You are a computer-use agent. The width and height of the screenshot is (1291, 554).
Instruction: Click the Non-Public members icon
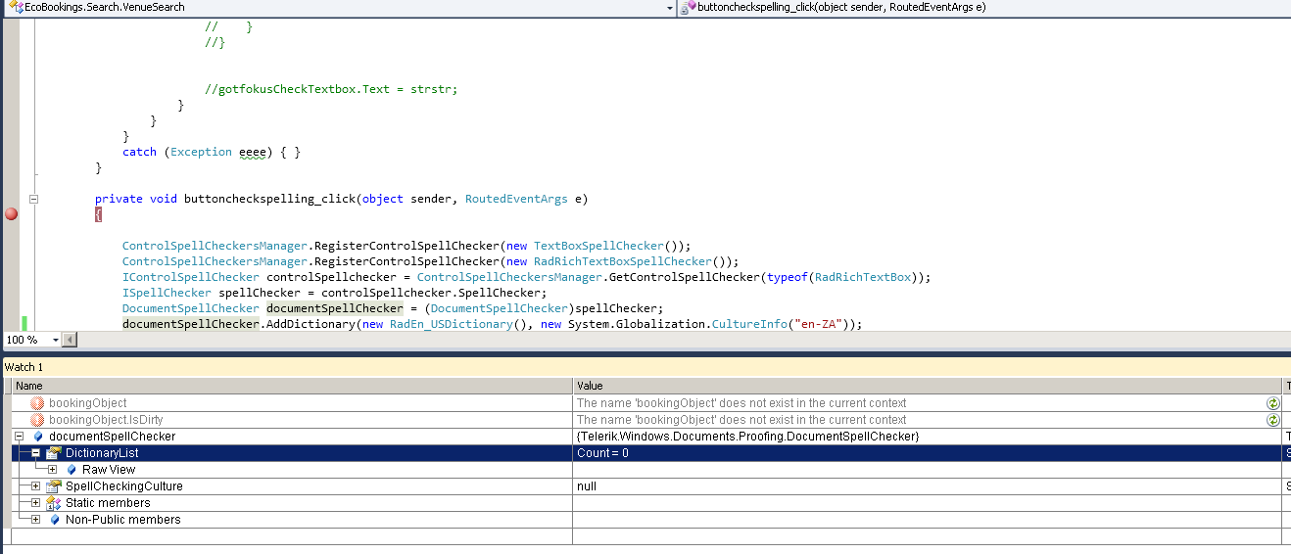coord(54,519)
